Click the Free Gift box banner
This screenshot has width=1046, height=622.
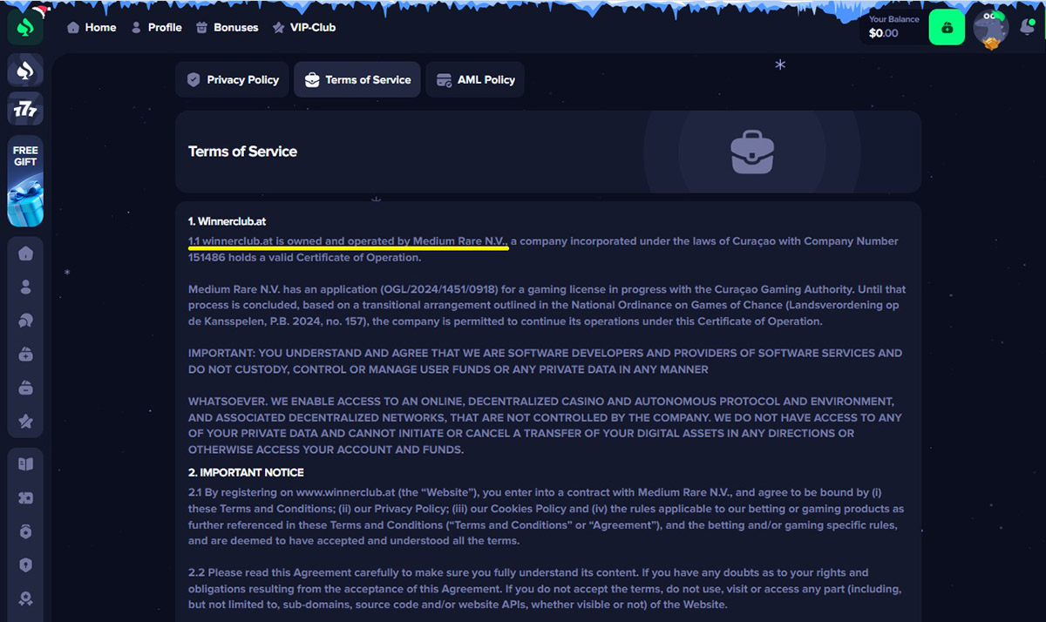(25, 182)
